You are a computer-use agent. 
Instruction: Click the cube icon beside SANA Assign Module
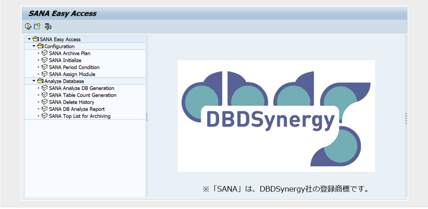click(x=44, y=74)
